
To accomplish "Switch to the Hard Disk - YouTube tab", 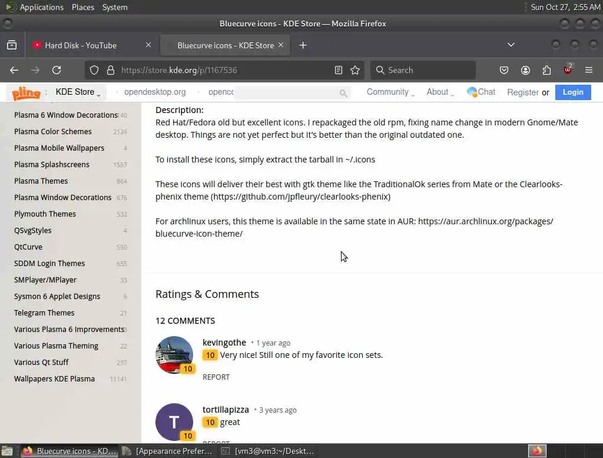I will point(91,45).
